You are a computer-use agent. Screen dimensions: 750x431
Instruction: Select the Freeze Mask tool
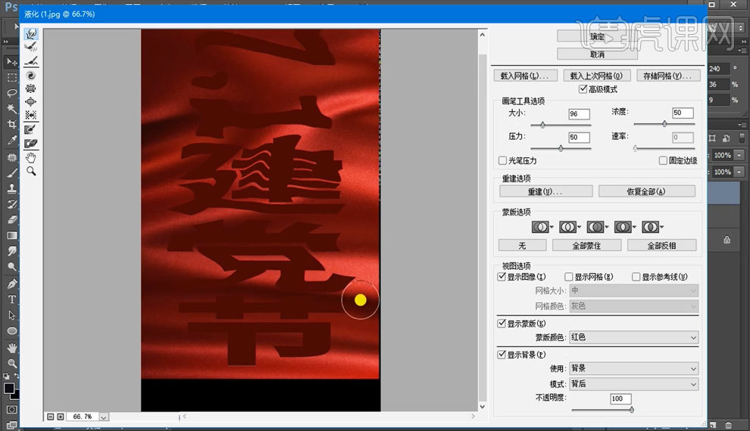(31, 129)
